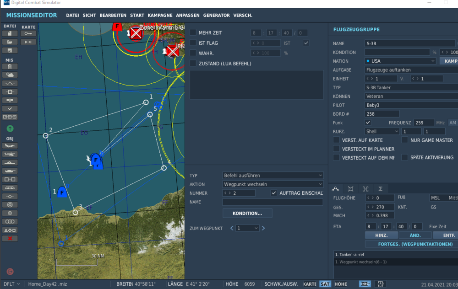The height and width of the screenshot is (289, 458).
Task: Open the Sigma summary tab icon
Action: tap(380, 188)
